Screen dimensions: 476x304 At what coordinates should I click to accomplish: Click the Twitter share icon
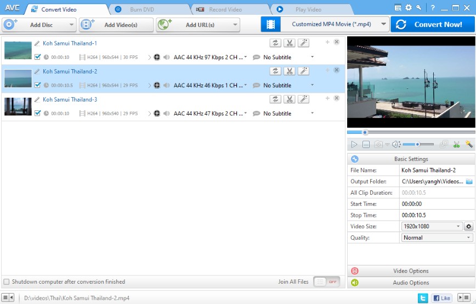click(x=423, y=298)
